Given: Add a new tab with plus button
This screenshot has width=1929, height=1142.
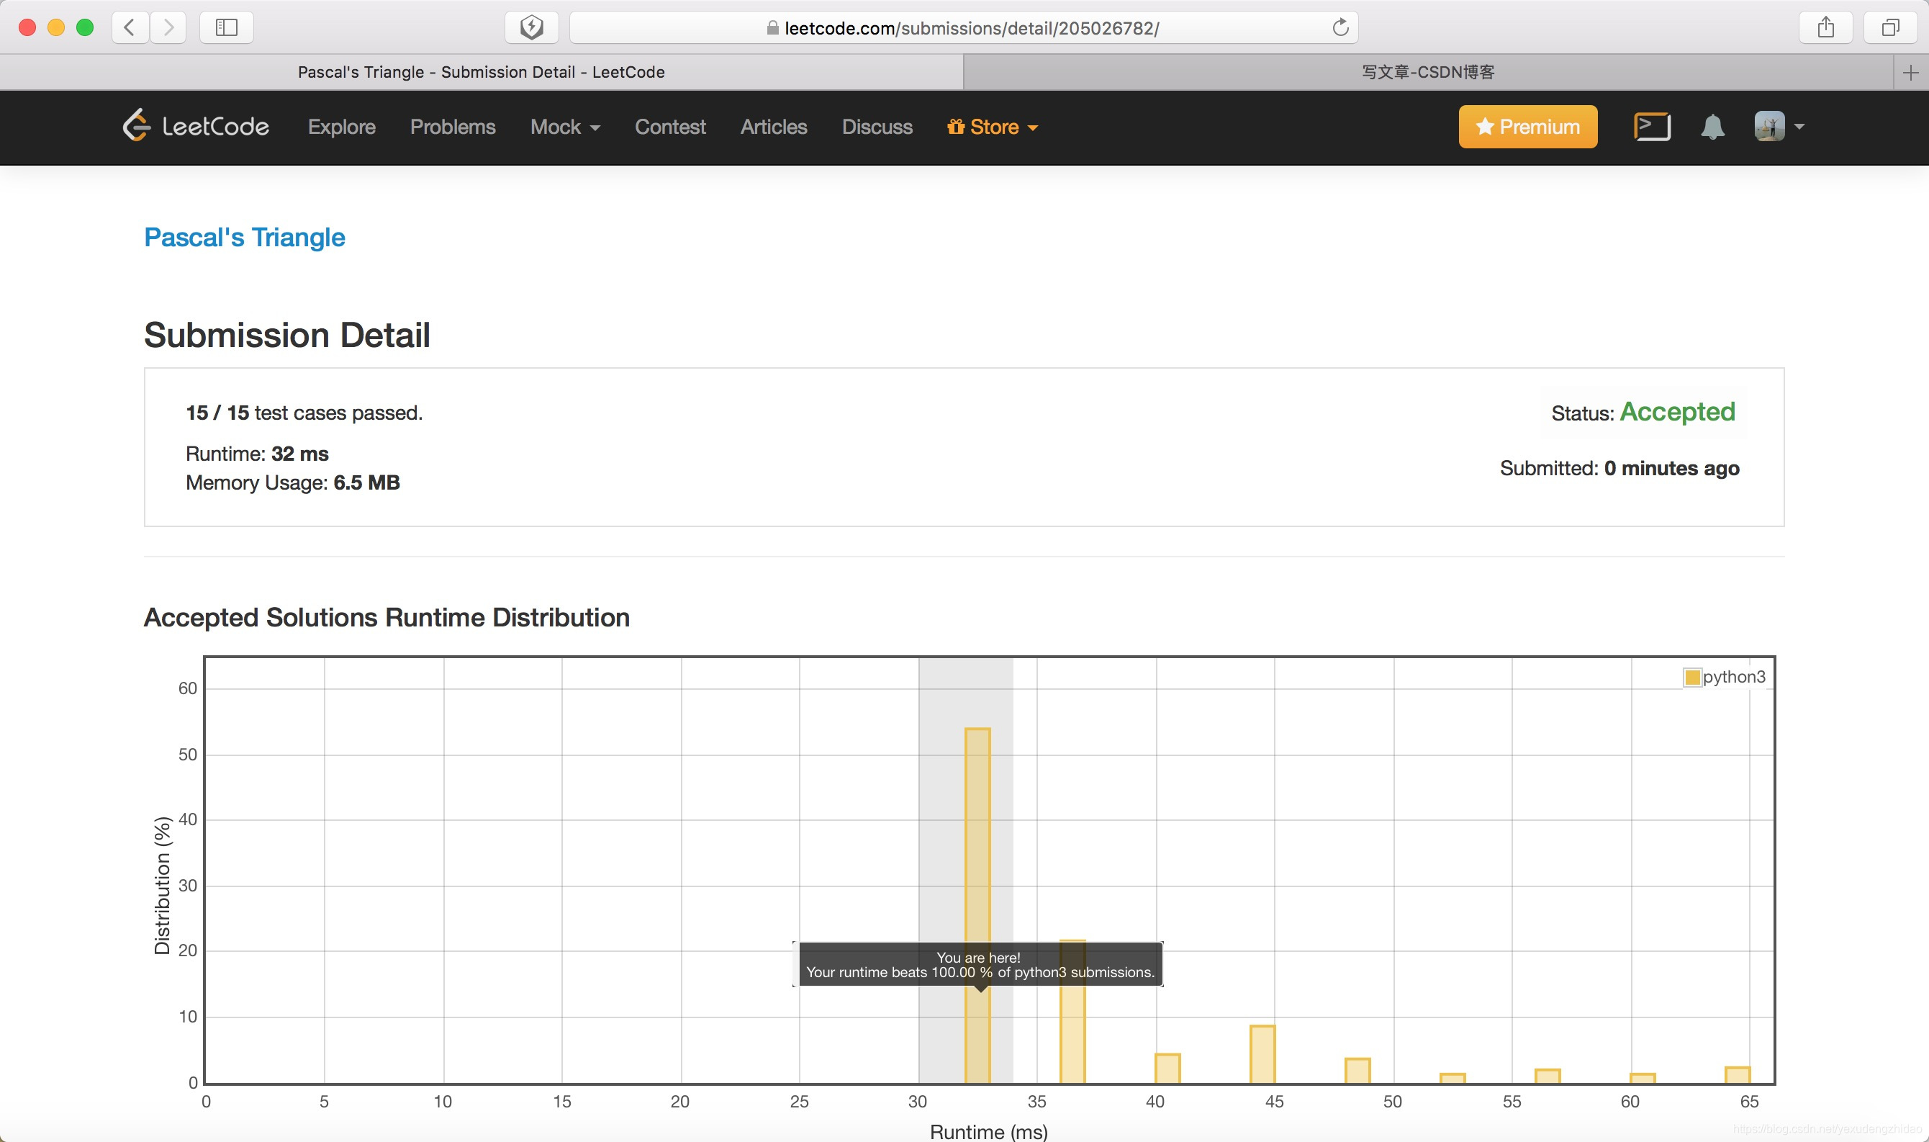Looking at the screenshot, I should click(1910, 72).
